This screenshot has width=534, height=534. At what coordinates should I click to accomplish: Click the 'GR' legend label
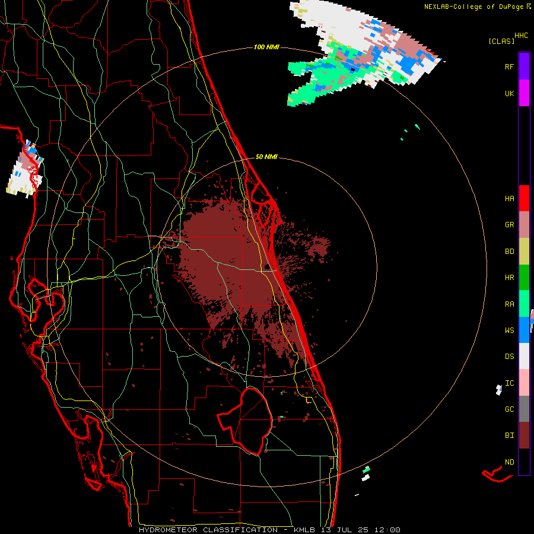pyautogui.click(x=509, y=225)
